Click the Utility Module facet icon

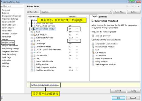click(x=34, y=64)
